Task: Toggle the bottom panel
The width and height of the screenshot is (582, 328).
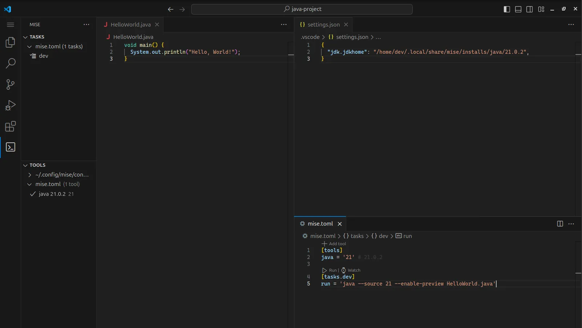Action: click(x=518, y=9)
